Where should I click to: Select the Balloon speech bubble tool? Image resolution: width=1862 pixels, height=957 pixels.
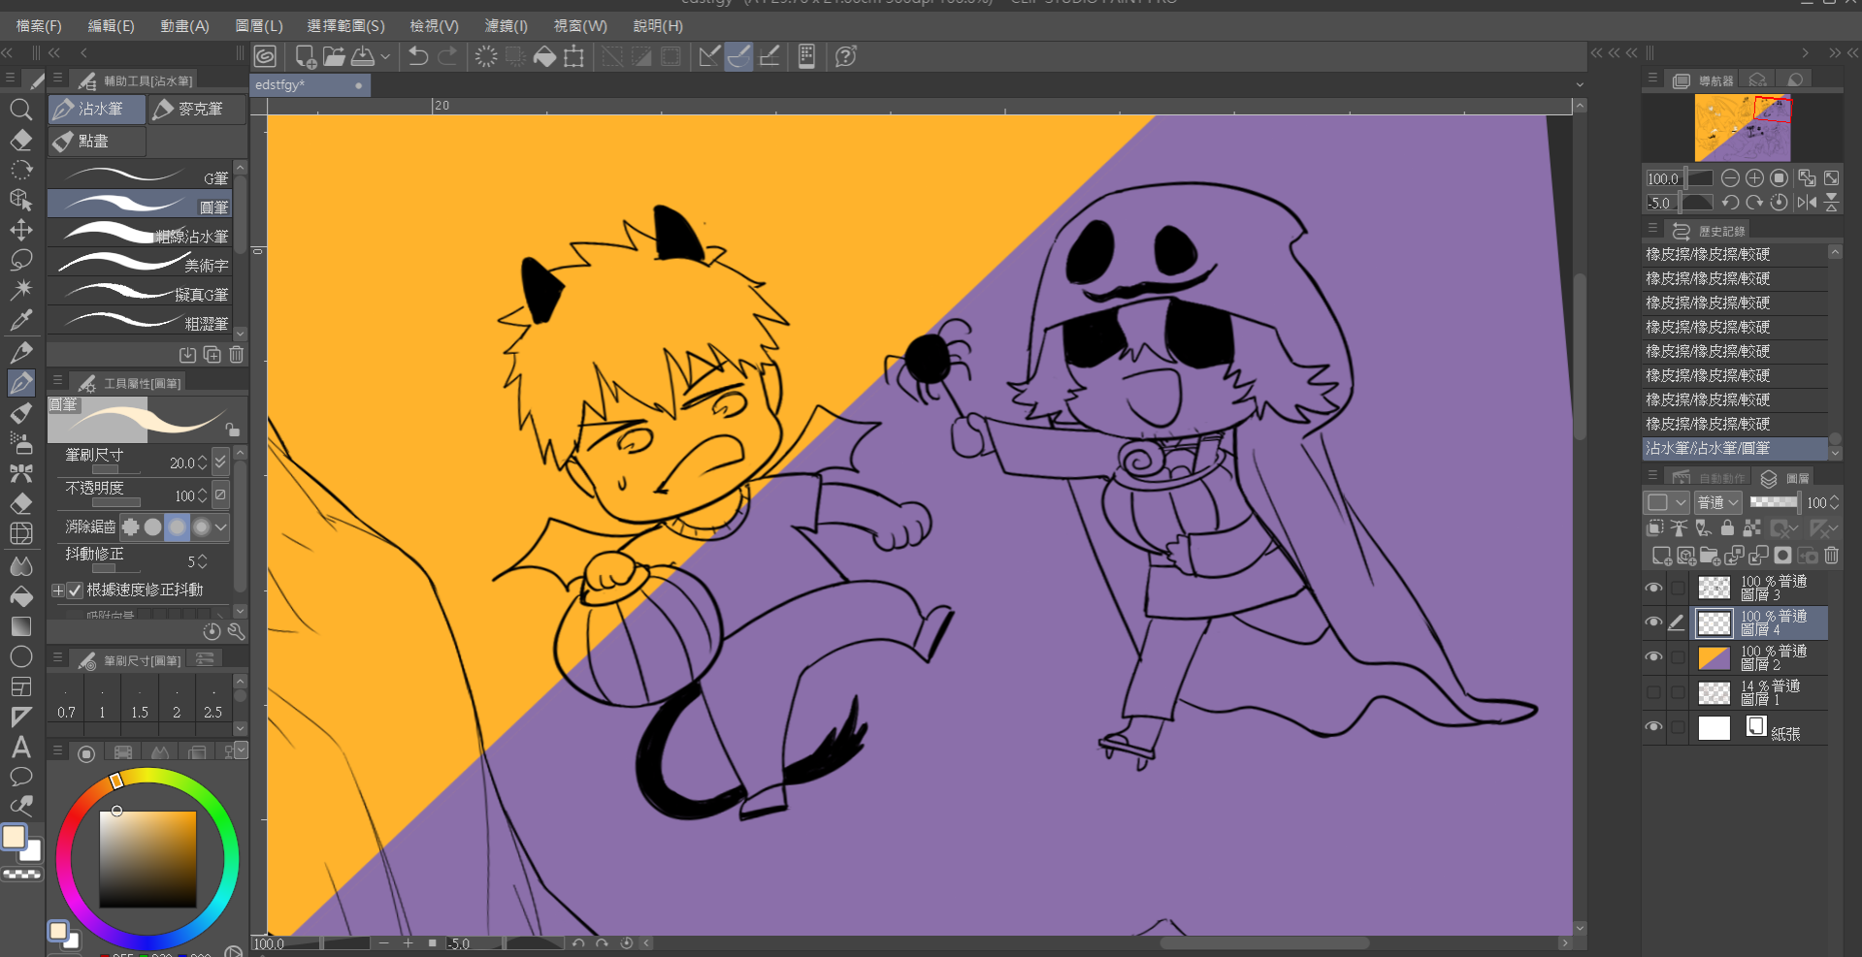20,777
